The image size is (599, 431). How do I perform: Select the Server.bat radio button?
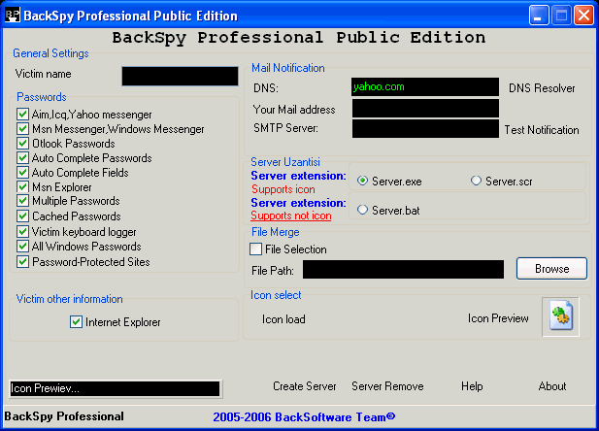[363, 210]
